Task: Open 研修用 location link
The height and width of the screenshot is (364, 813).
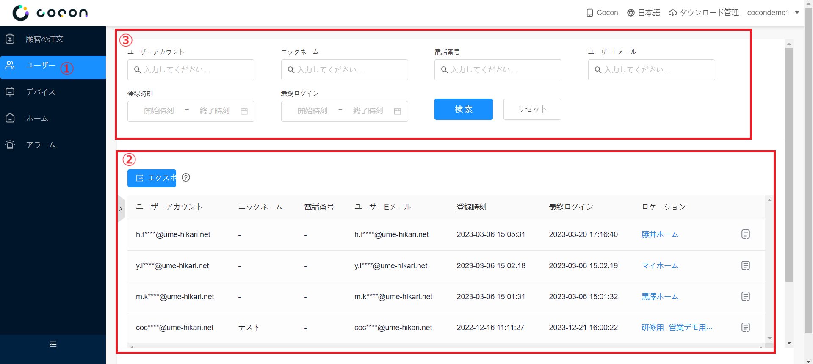Action: tap(653, 328)
